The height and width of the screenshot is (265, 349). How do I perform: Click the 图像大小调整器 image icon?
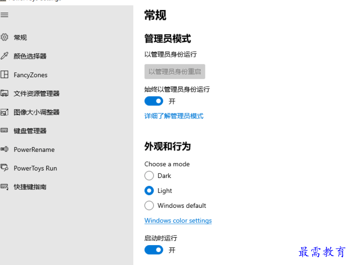tap(5, 112)
